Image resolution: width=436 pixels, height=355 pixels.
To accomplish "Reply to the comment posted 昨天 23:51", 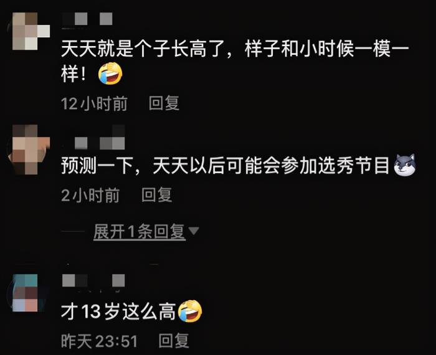I will point(174,341).
